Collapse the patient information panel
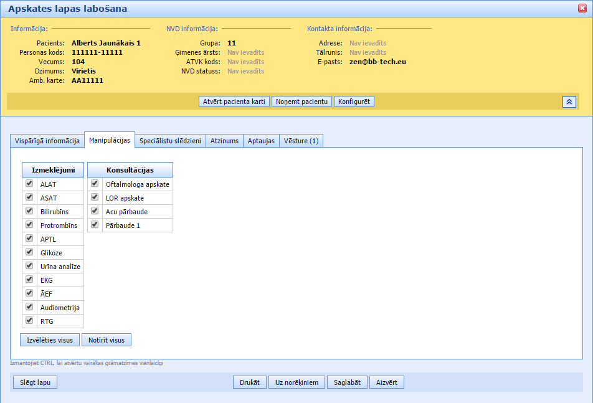Screen dimensions: 593x403 coord(569,102)
